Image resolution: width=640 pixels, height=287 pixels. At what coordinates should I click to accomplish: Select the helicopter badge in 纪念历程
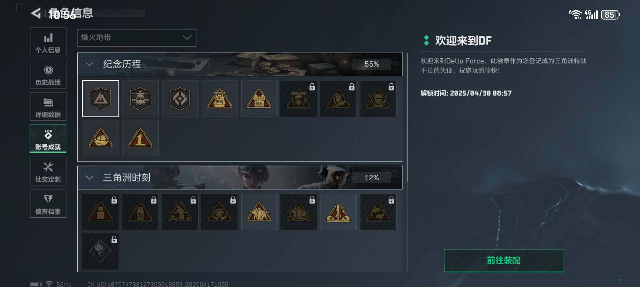click(x=140, y=98)
